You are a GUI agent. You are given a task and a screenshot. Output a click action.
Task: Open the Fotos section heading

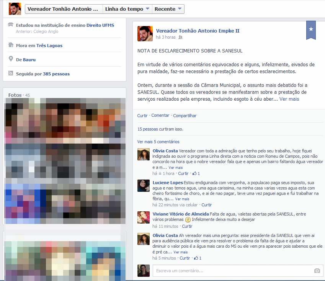[15, 95]
